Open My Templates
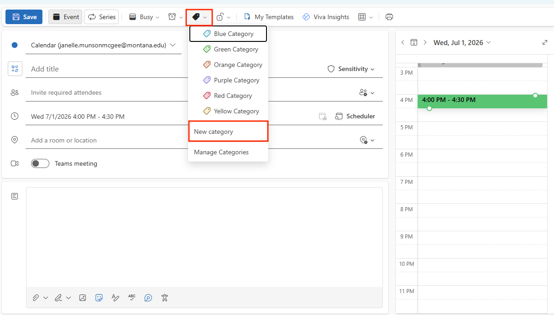The width and height of the screenshot is (554, 315). [x=269, y=17]
